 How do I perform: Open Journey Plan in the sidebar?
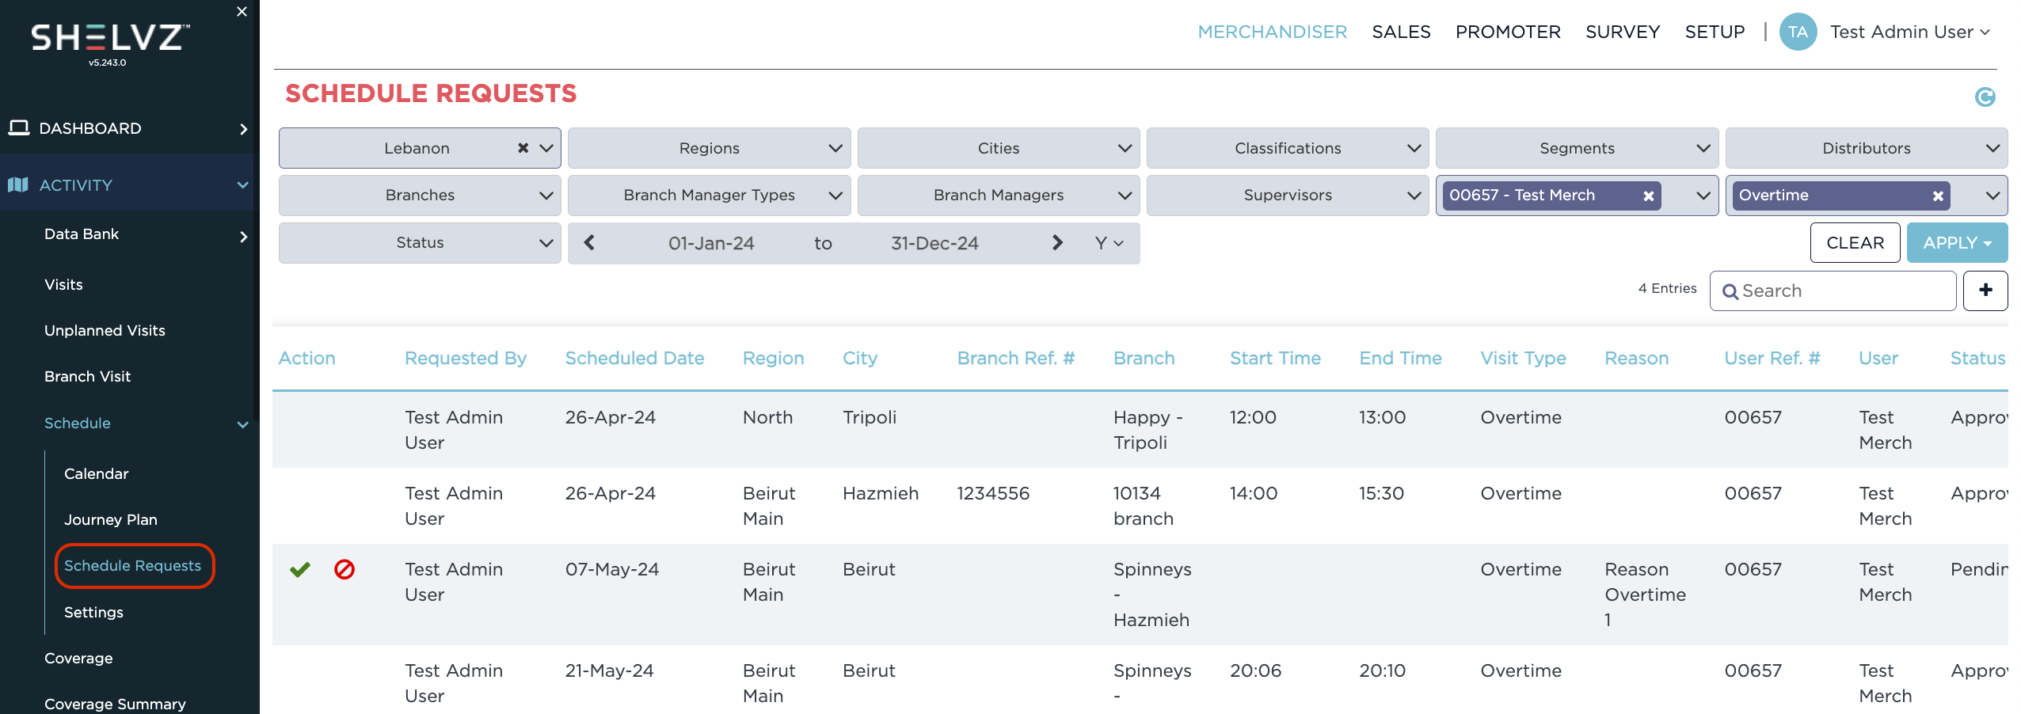(111, 519)
